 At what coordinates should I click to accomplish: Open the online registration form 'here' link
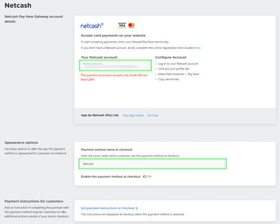198,47
